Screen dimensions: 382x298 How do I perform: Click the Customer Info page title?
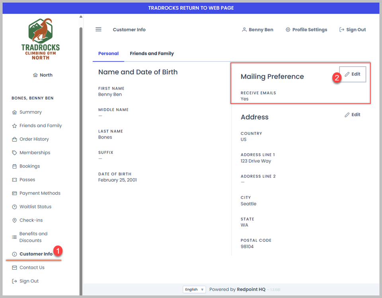coord(129,30)
